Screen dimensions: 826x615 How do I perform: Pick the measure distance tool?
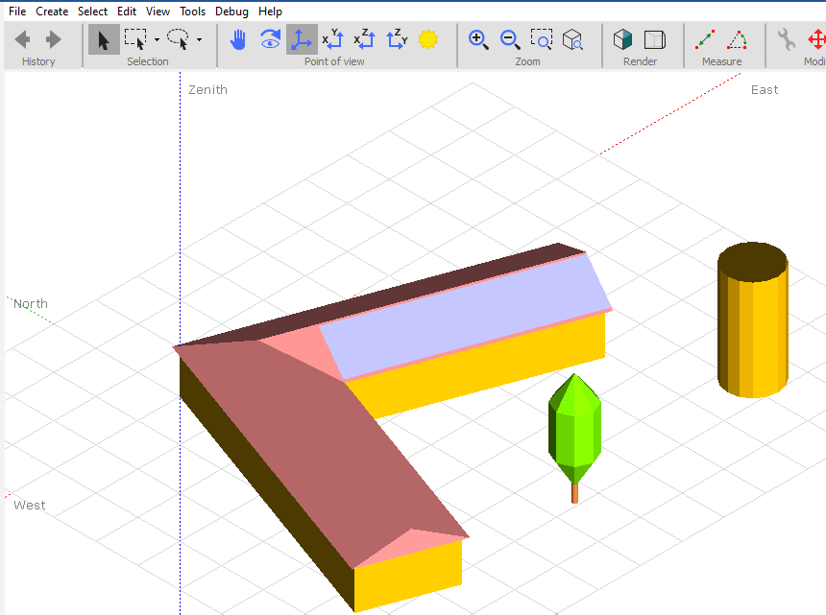click(x=705, y=39)
